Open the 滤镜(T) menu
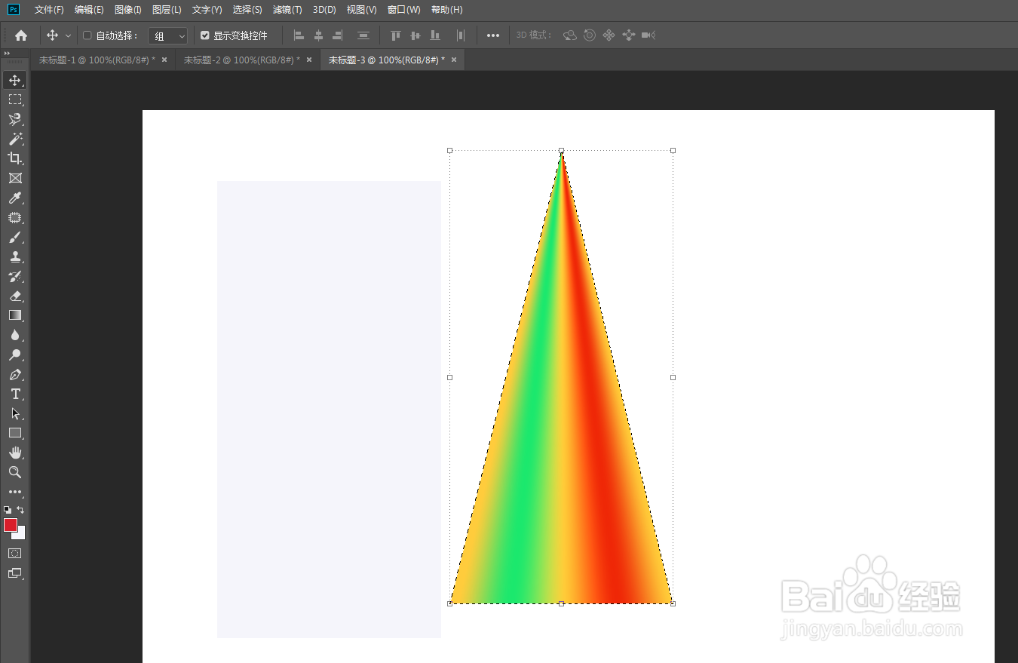Viewport: 1018px width, 663px height. tap(287, 10)
